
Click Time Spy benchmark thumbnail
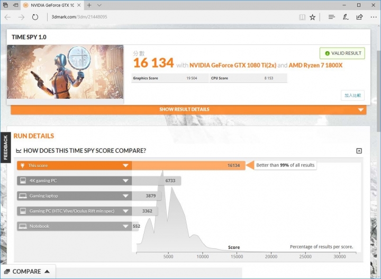click(x=65, y=72)
